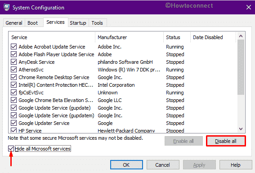Click the Cancel button
This screenshot has width=255, height=173.
[x=163, y=165]
